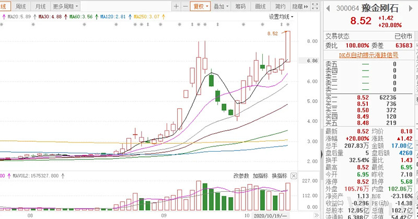
Task: Select the 买五 bid row at 8.48
Action: point(368,123)
